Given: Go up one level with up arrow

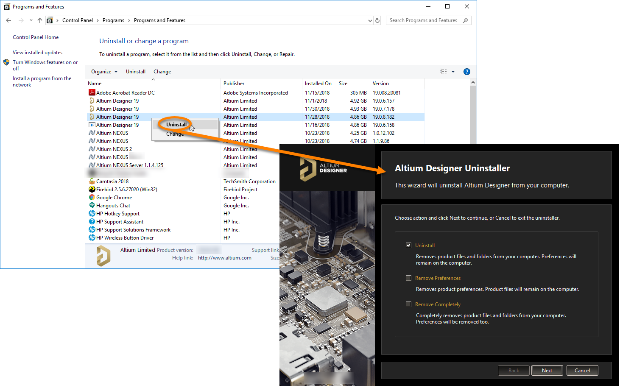Looking at the screenshot, I should coord(40,20).
